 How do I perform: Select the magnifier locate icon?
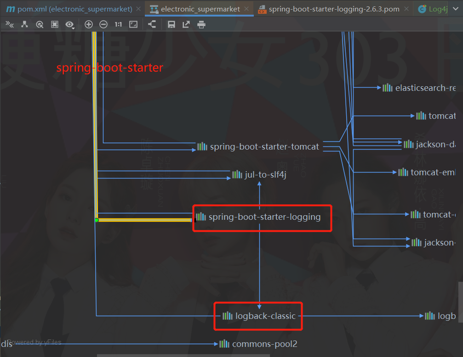coord(40,24)
